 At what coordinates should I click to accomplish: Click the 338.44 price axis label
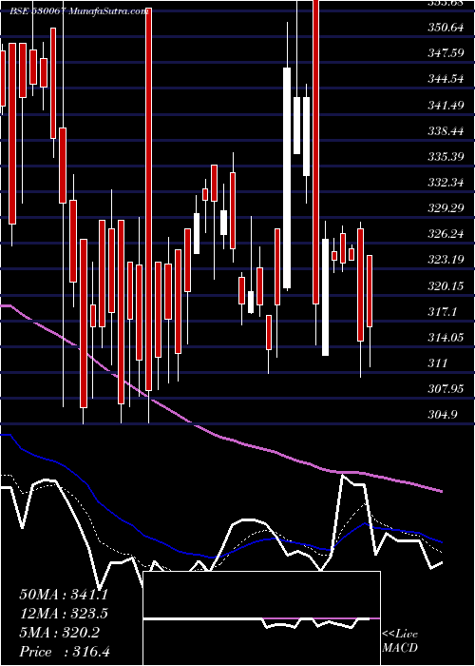[445, 131]
